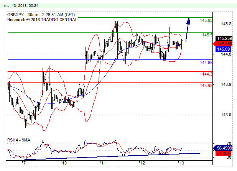The height and width of the screenshot is (171, 237).
Task: Select the blue 56.4599 RSI value tag
Action: [223, 148]
